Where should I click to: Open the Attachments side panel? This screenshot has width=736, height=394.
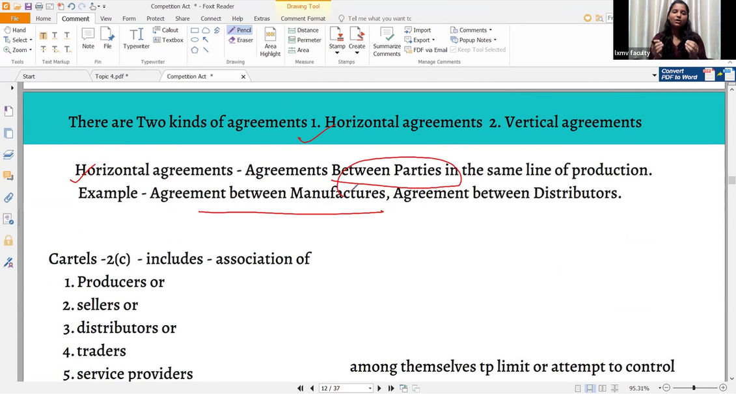click(x=8, y=198)
